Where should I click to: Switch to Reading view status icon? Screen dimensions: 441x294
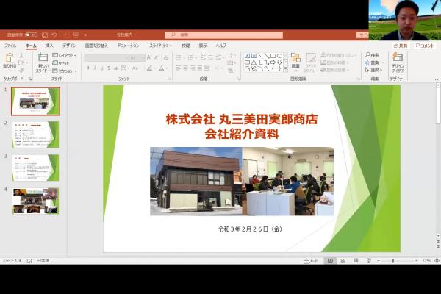click(356, 261)
